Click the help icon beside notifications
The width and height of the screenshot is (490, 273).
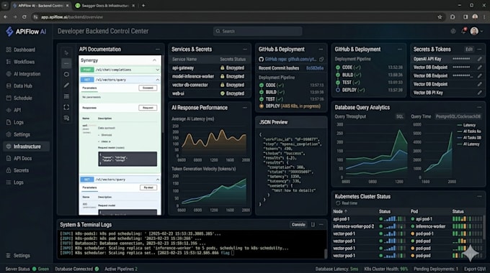tap(453, 31)
